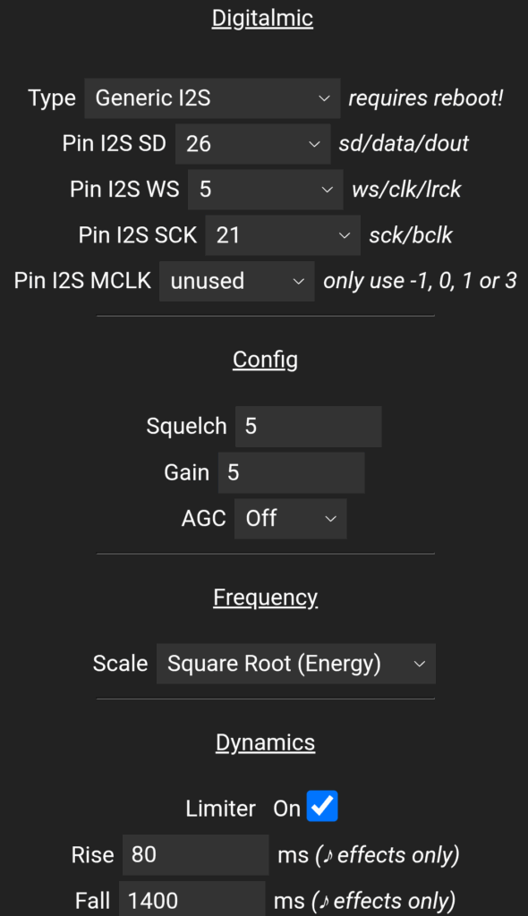Click the chevron arrow on AGC dropdown
The height and width of the screenshot is (916, 528).
(x=330, y=519)
